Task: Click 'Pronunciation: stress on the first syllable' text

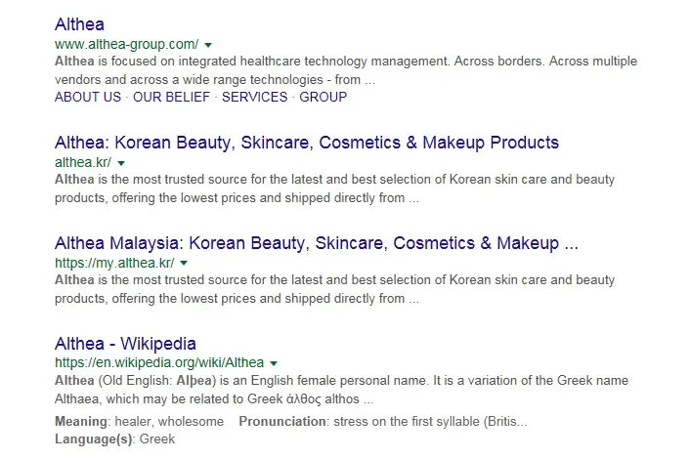Action: coord(382,422)
